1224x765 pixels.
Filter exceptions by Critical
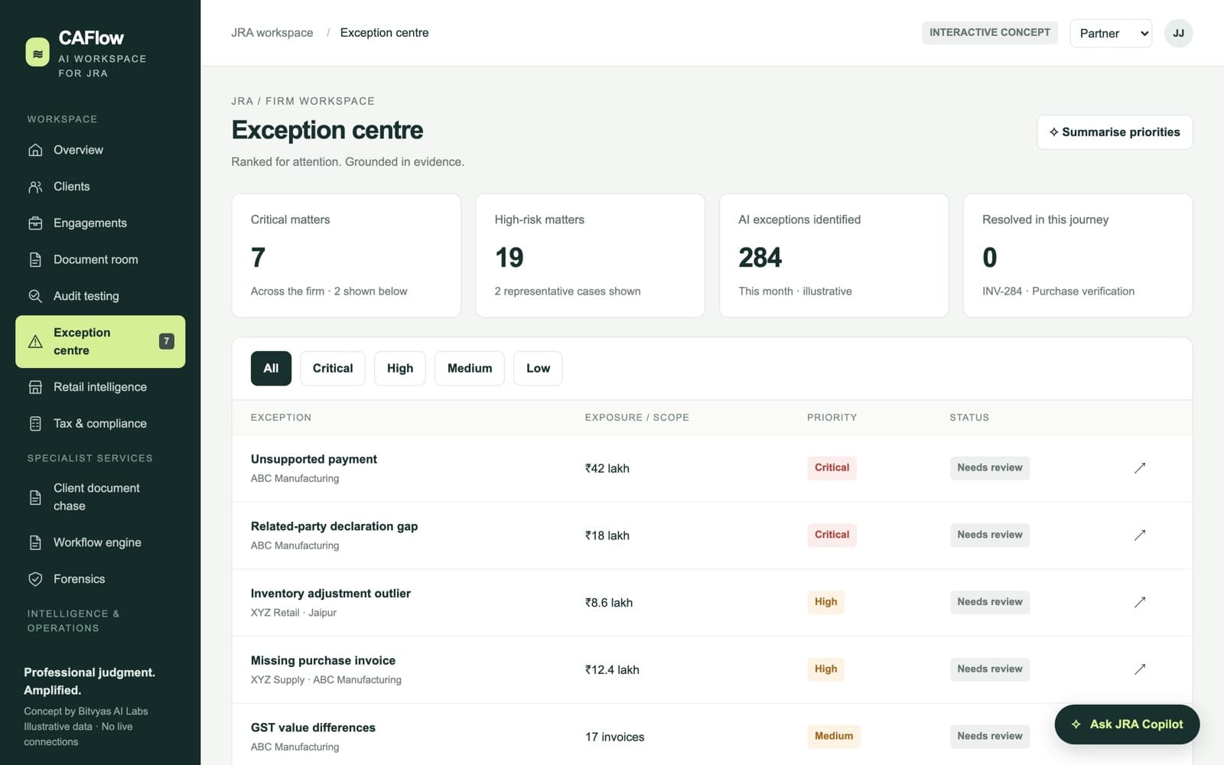(x=333, y=368)
